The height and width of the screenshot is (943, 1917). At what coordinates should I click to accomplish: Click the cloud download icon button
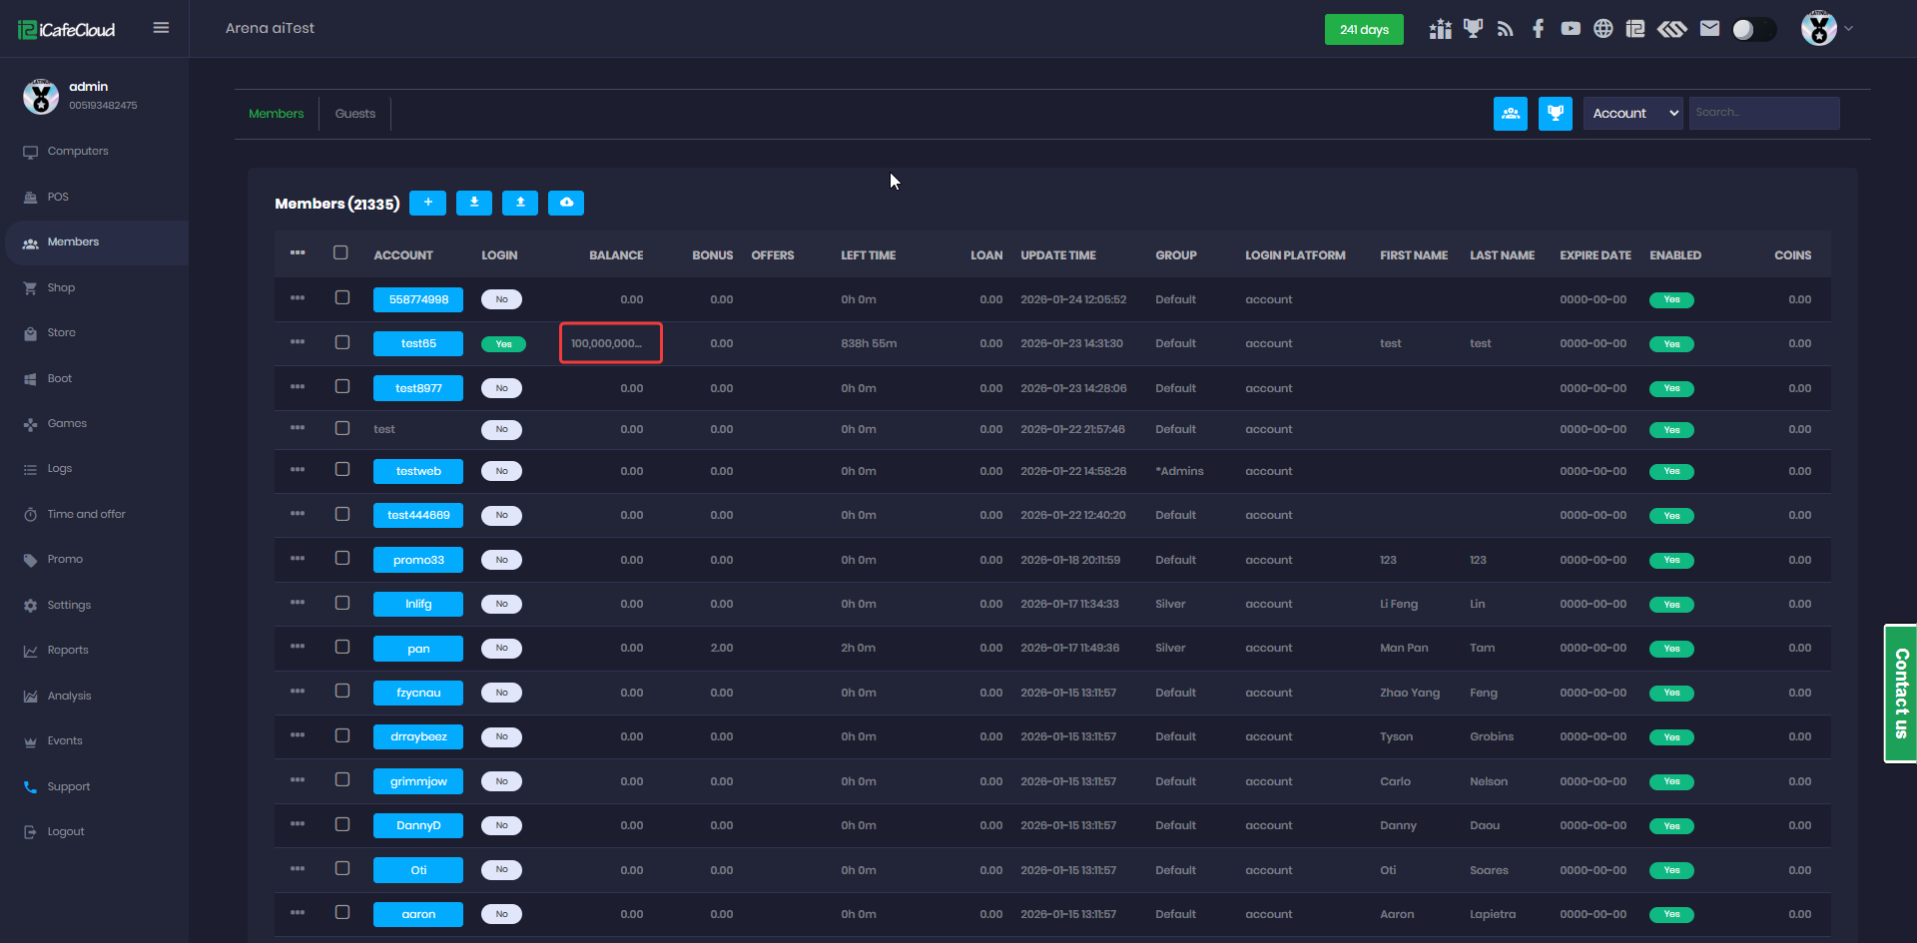566,203
